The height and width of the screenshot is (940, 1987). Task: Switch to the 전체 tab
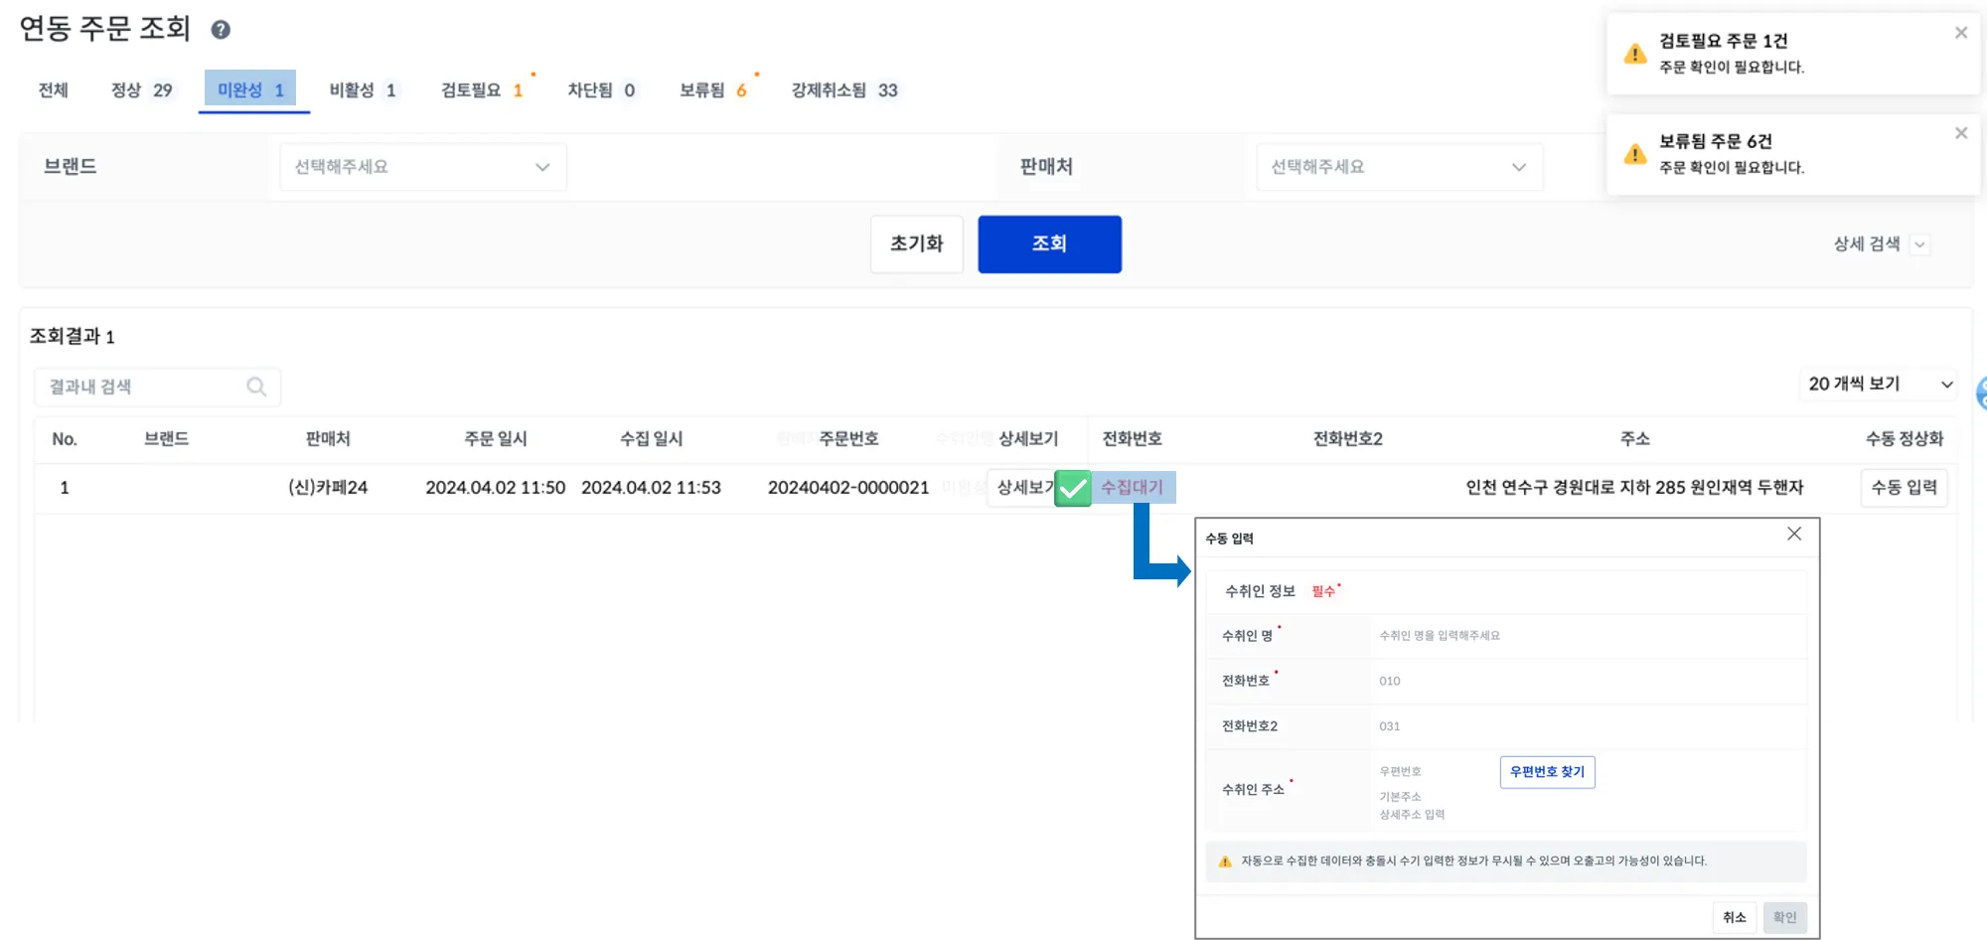point(54,90)
